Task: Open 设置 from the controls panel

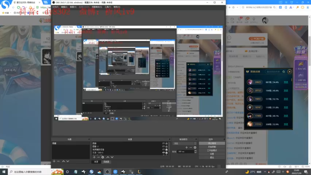Action: click(212, 154)
